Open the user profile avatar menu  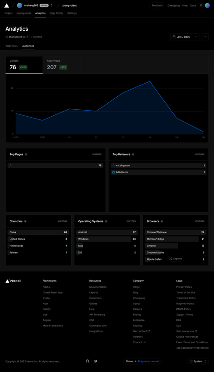pyautogui.click(x=207, y=6)
